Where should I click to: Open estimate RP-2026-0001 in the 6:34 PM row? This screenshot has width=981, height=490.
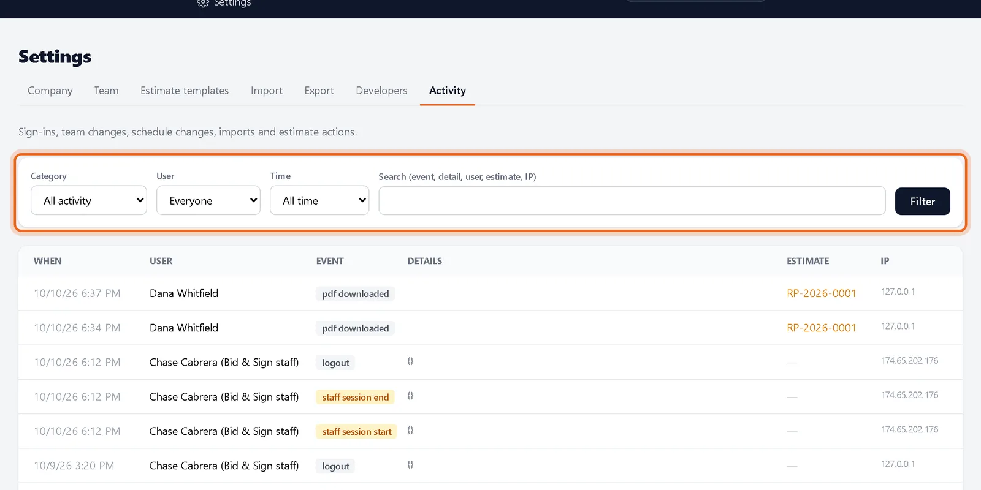point(822,328)
